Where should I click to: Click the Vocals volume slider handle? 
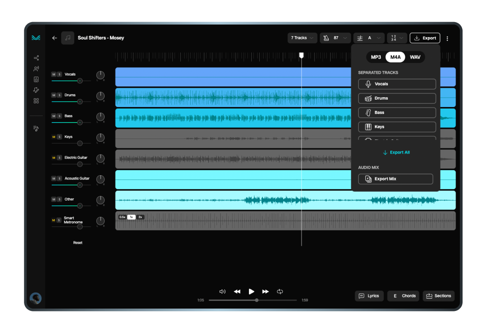pyautogui.click(x=80, y=81)
